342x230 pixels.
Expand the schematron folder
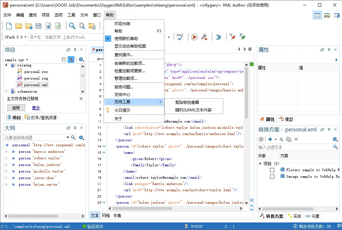coord(6,91)
